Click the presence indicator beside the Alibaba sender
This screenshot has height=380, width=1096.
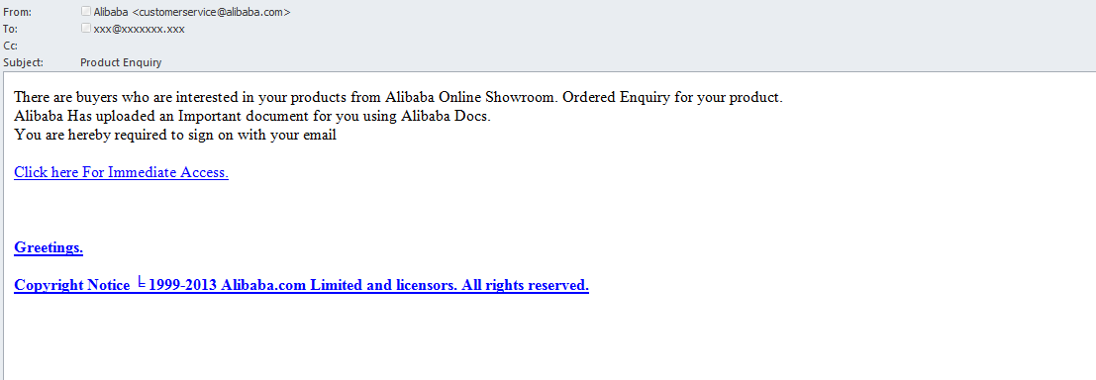(86, 11)
